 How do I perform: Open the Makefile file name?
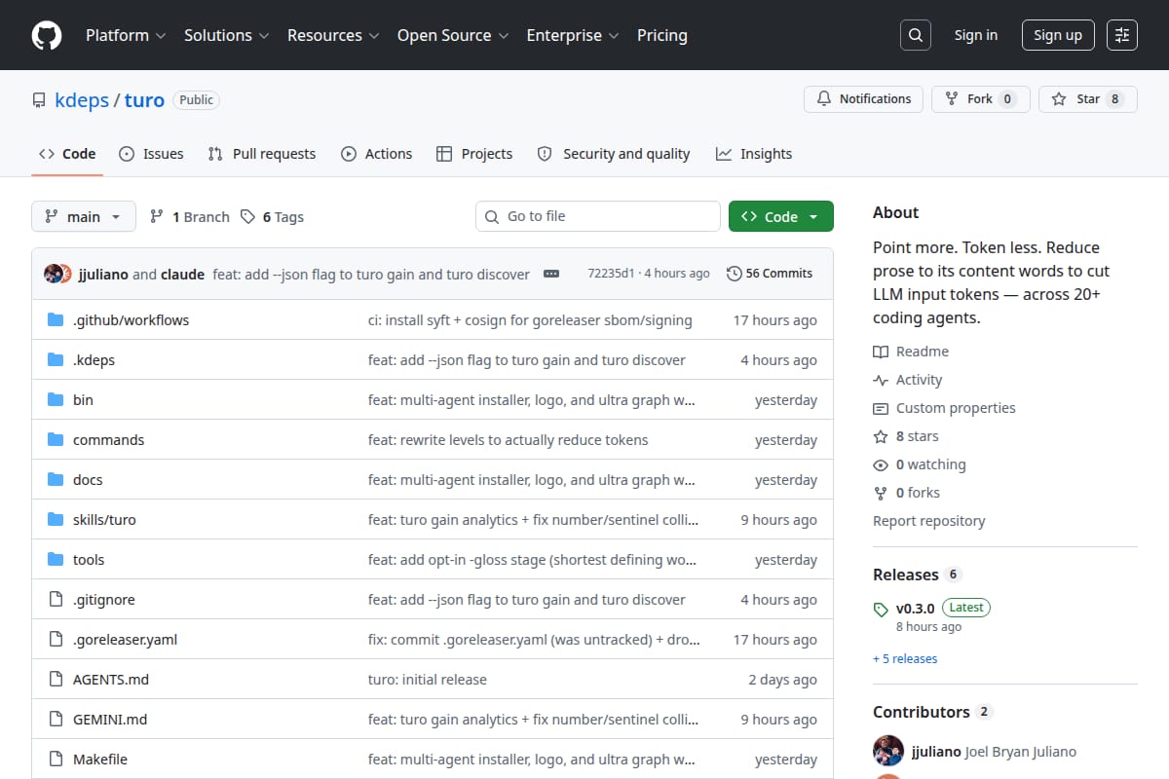pyautogui.click(x=100, y=760)
